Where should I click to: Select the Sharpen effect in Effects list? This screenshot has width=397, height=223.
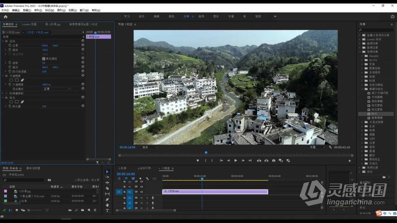(x=374, y=114)
